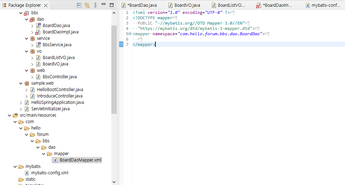This screenshot has width=345, height=185.
Task: Expand the BoardDao.java file node
Action: coord(32,26)
